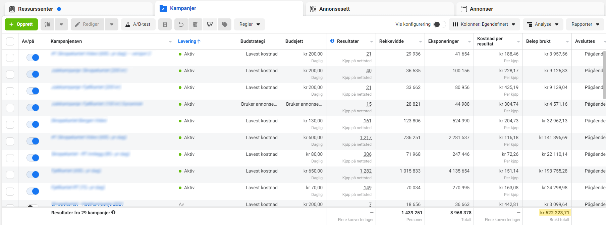The image size is (606, 225).
Task: Open the Regler dropdown
Action: pyautogui.click(x=250, y=24)
